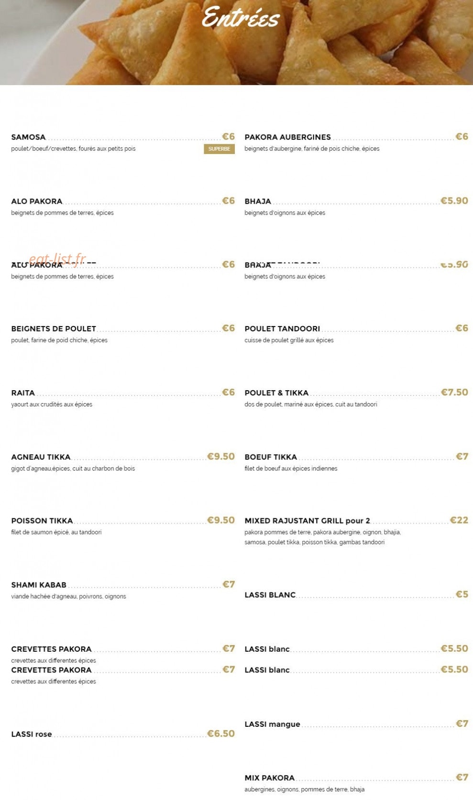
Task: Click the eat-list.fr watermark link
Action: [x=57, y=259]
